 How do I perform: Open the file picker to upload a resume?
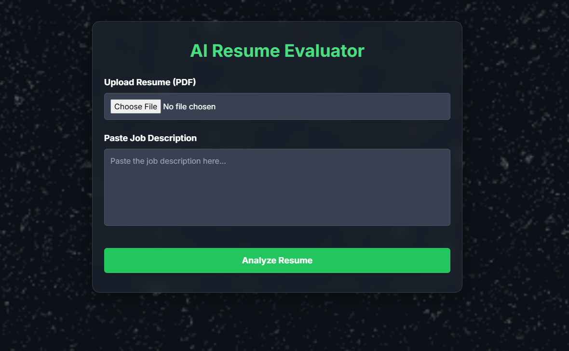[x=135, y=106]
